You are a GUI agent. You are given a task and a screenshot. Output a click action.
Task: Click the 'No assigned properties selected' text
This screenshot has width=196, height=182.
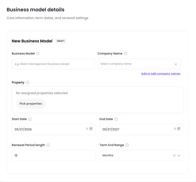[x=42, y=93]
